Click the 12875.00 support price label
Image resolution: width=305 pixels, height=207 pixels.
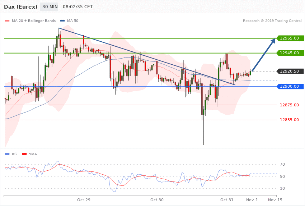coord(289,105)
